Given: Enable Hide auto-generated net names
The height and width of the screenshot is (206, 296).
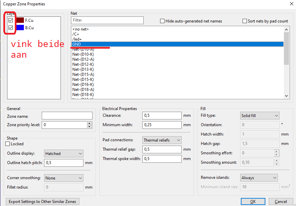Looking at the screenshot, I should 162,21.
